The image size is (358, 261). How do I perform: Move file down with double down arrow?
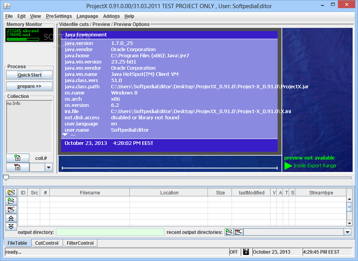click(11, 227)
